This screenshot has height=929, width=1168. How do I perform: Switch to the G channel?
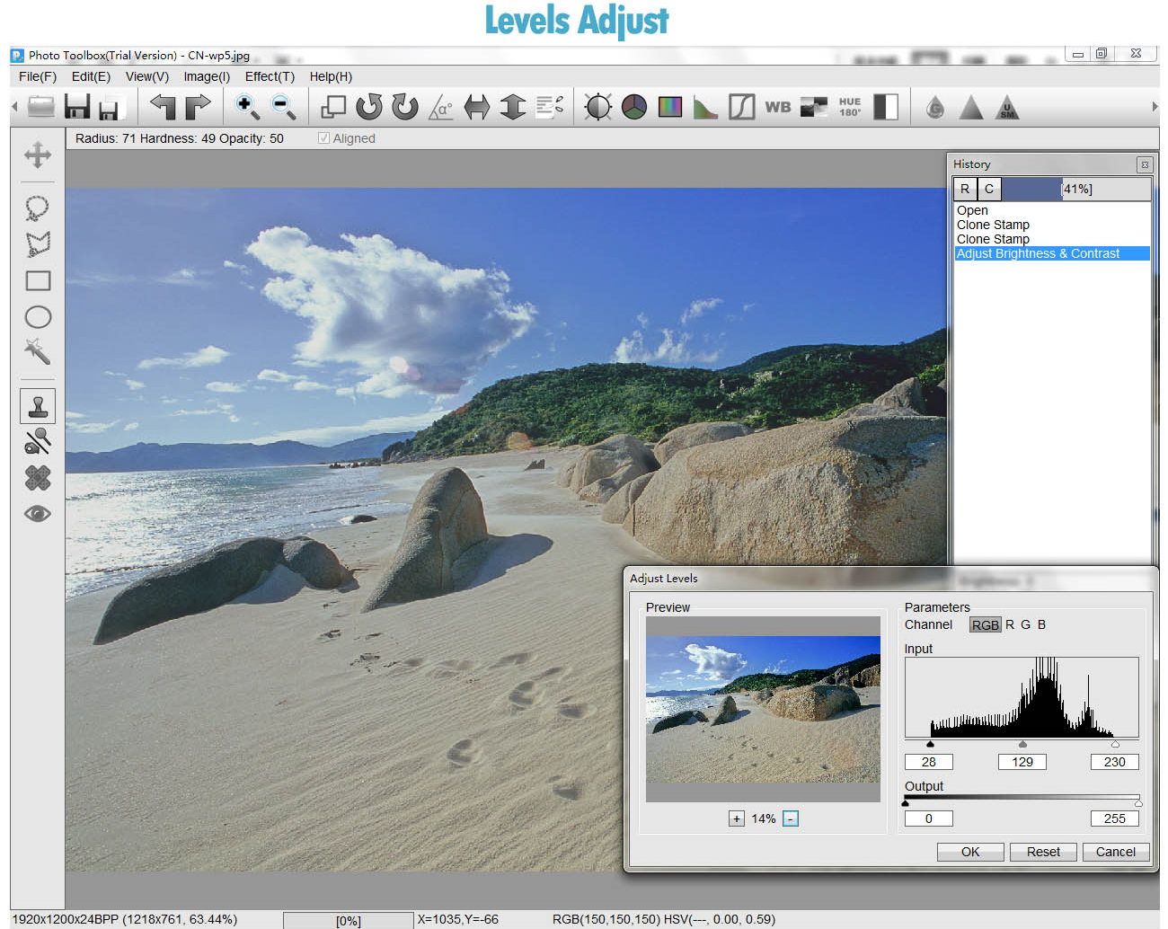(1025, 625)
